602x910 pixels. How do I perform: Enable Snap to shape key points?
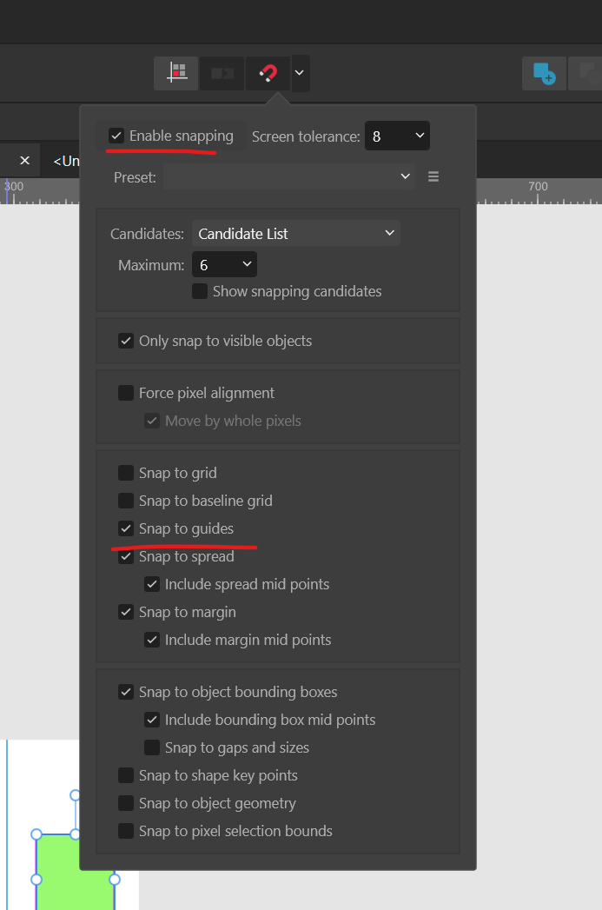(125, 775)
